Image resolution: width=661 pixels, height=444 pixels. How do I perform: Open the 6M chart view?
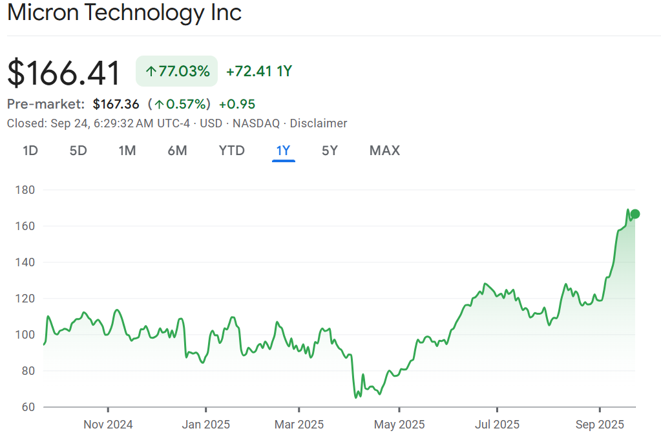[x=177, y=151]
